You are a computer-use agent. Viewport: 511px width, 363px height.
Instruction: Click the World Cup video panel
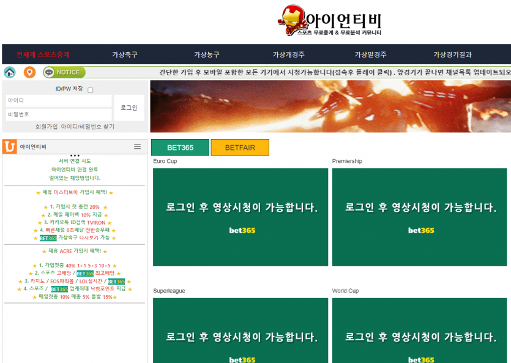coord(419,331)
